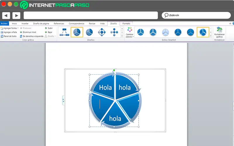Viewport: 234px width, 146px height.
Task: Open the Diseño de página tab
Action: 41,24
